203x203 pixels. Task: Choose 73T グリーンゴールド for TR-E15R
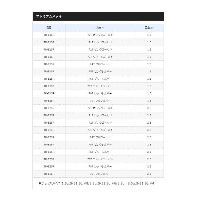pos(100,57)
